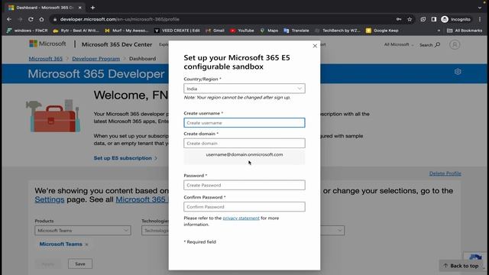Open the Translate bookmark
The width and height of the screenshot is (489, 275).
[x=296, y=31]
